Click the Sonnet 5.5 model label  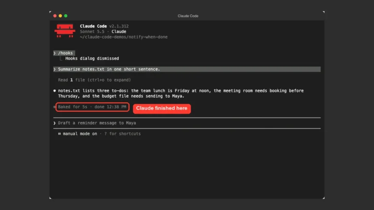pyautogui.click(x=92, y=32)
